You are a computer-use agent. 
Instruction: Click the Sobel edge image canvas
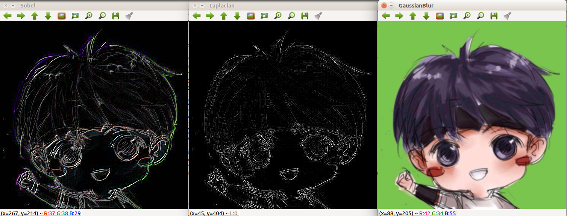[94, 115]
